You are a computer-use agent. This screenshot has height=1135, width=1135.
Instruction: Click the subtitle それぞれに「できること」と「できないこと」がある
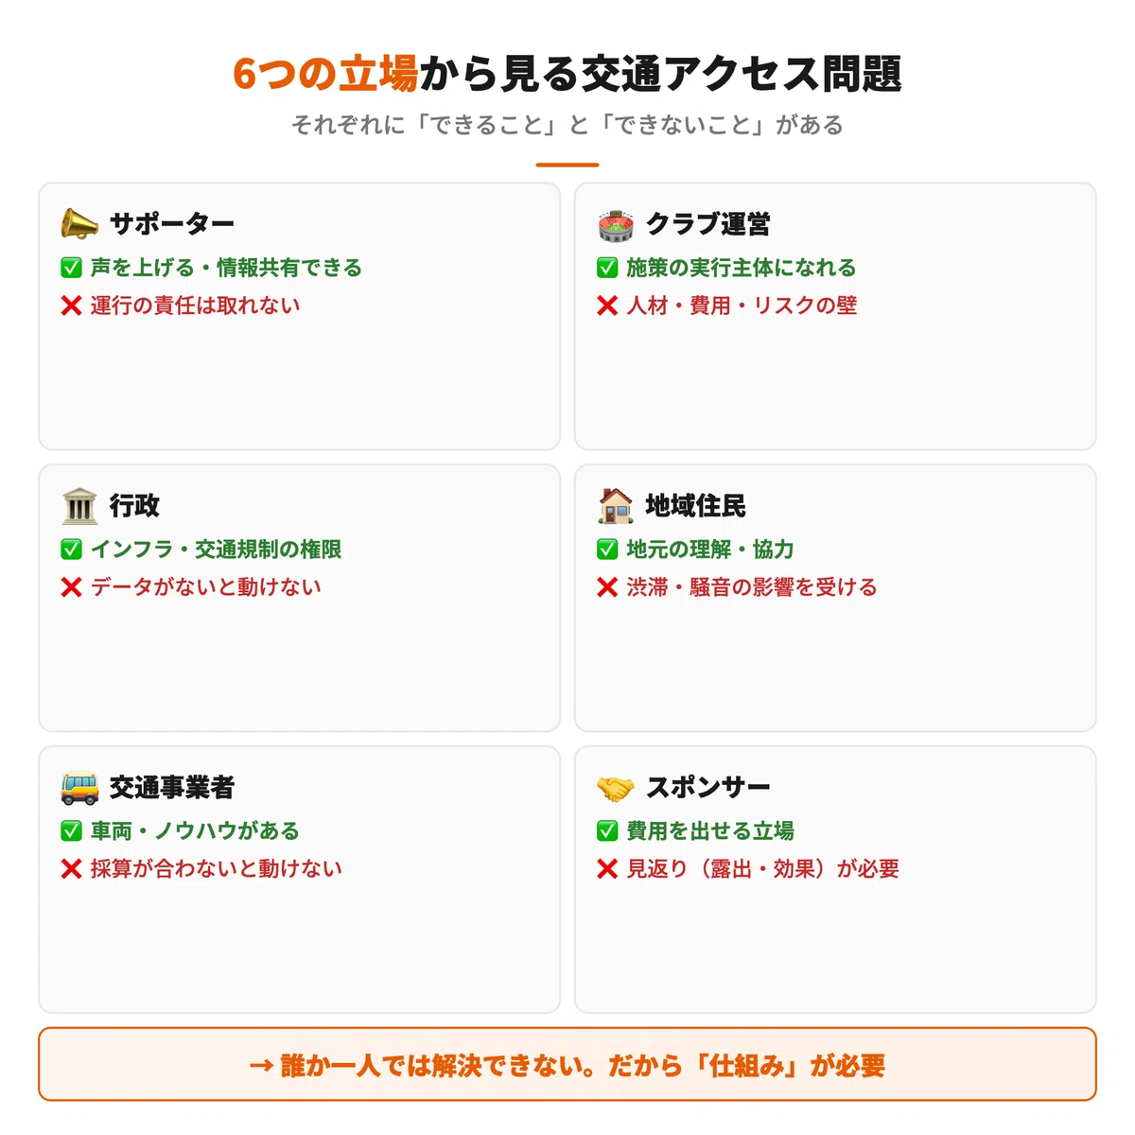[567, 125]
